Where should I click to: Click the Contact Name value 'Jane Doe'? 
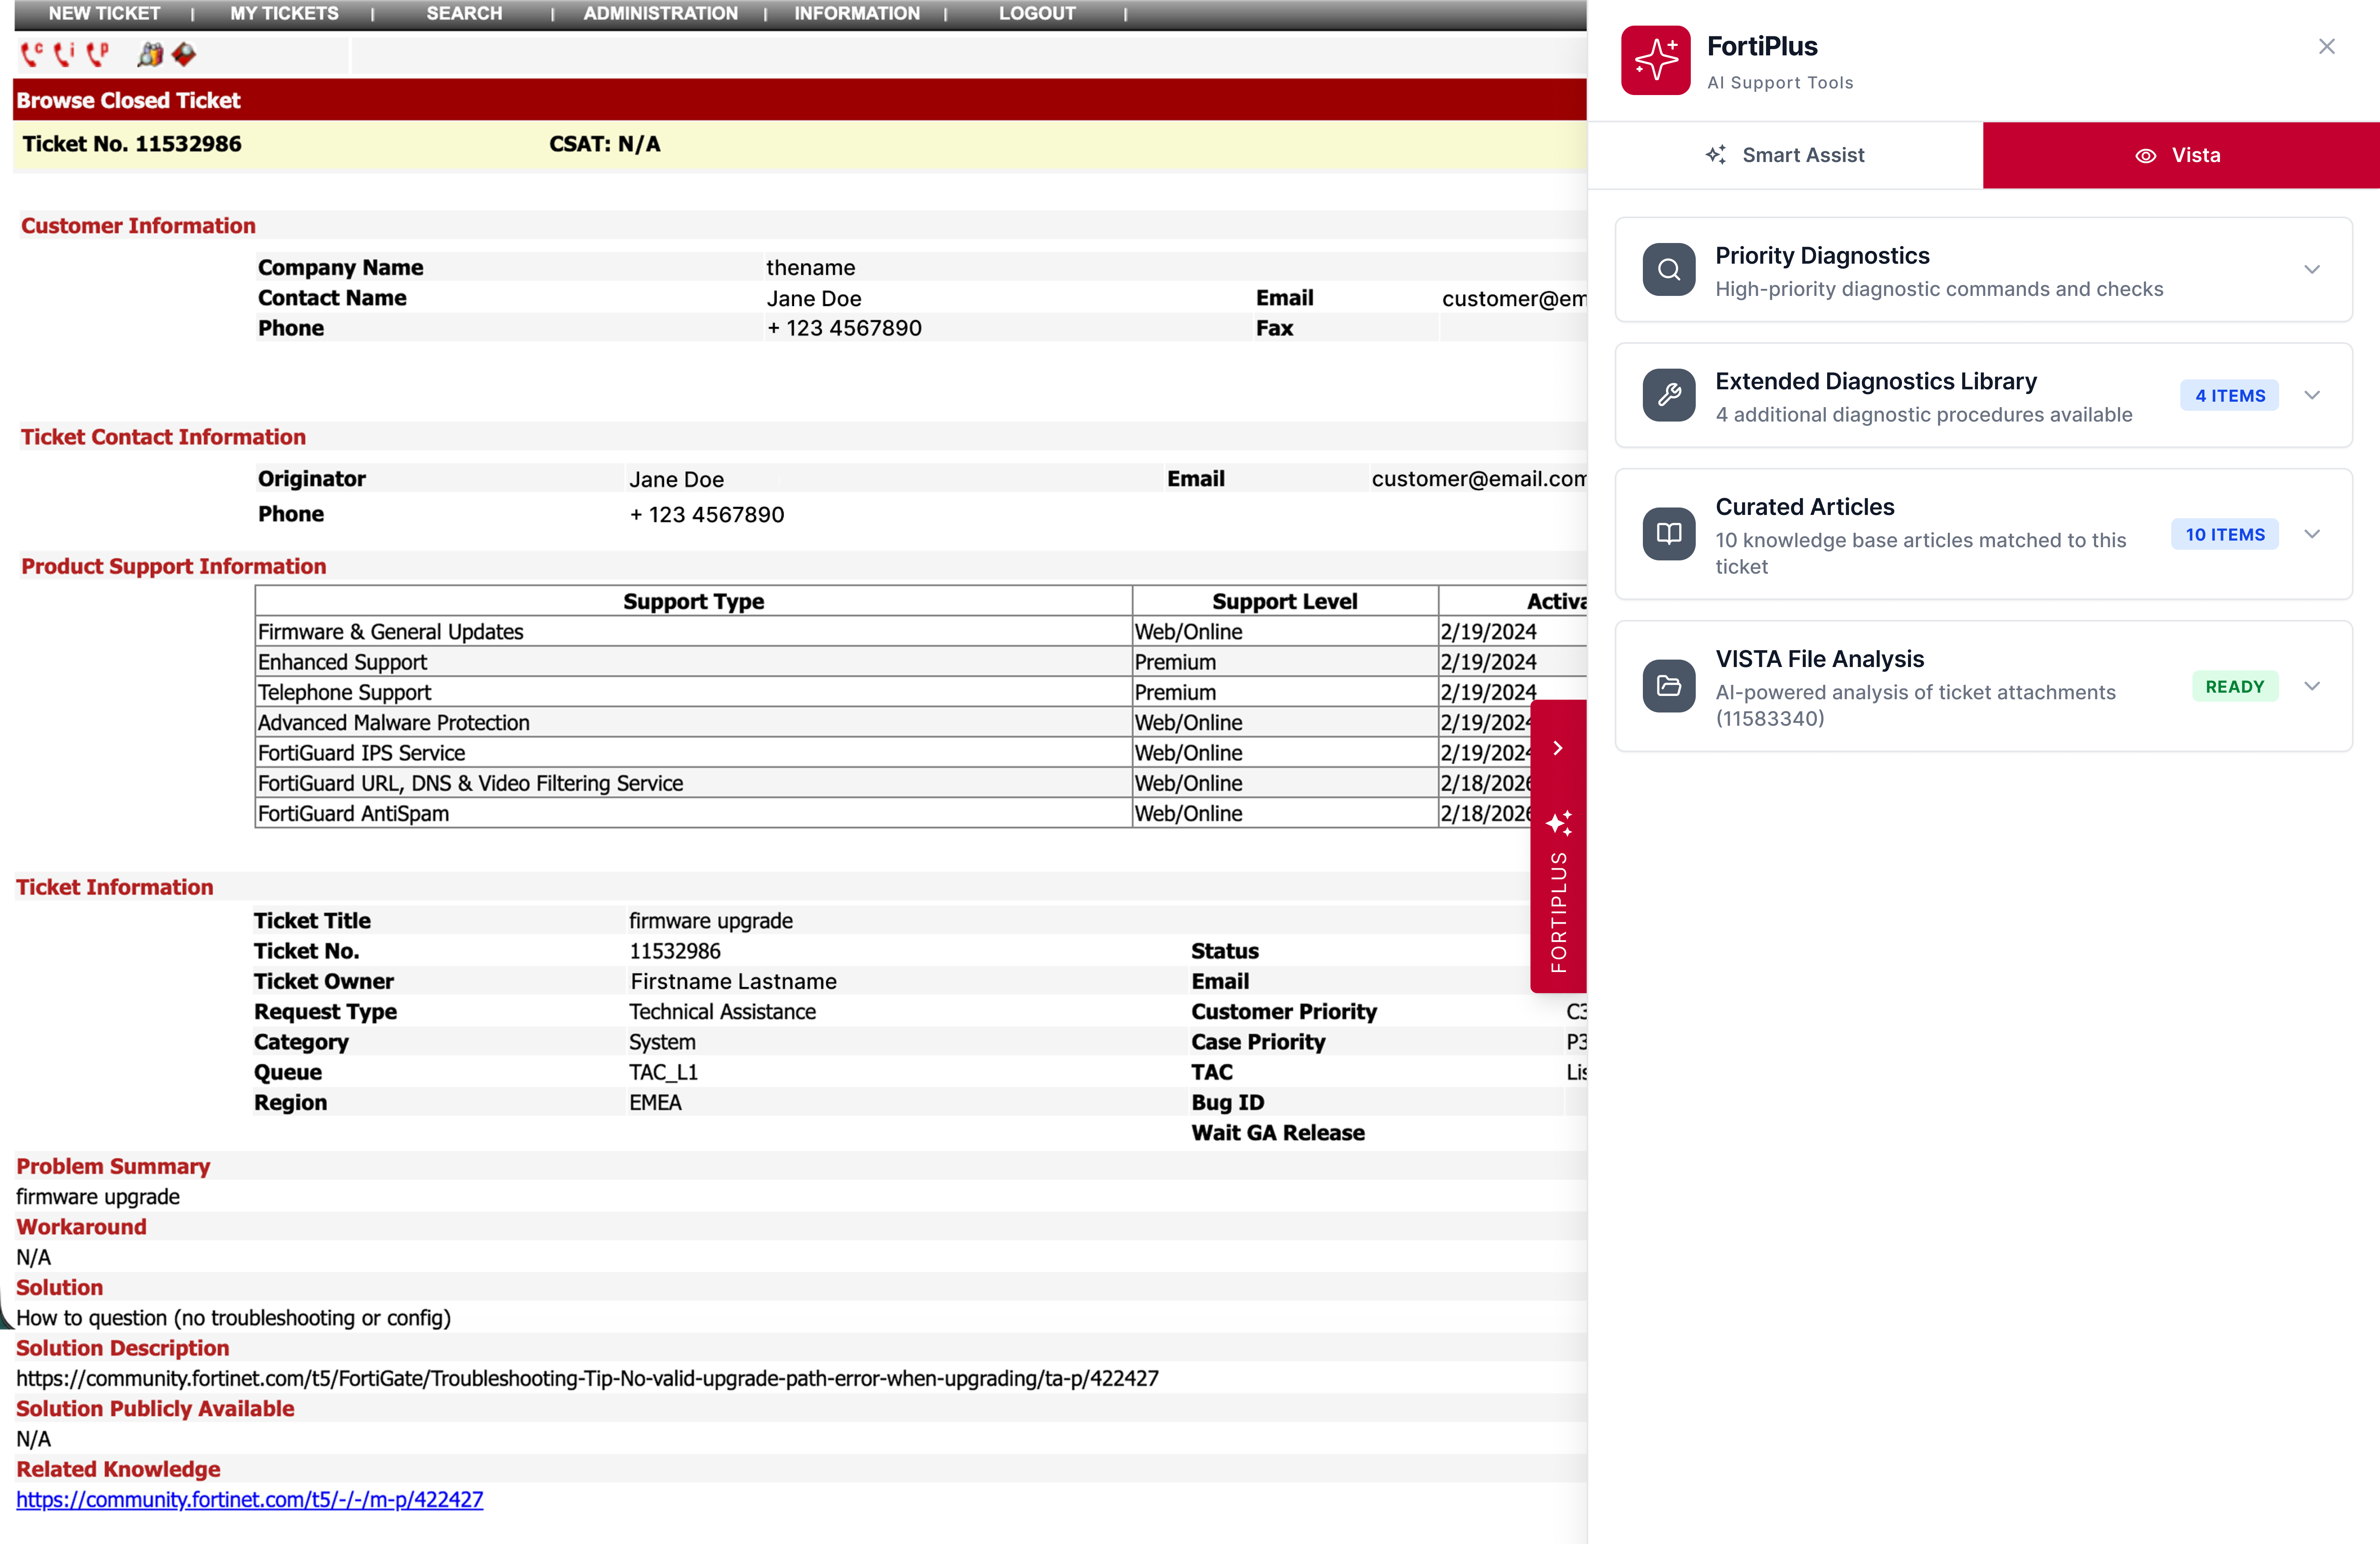(813, 298)
